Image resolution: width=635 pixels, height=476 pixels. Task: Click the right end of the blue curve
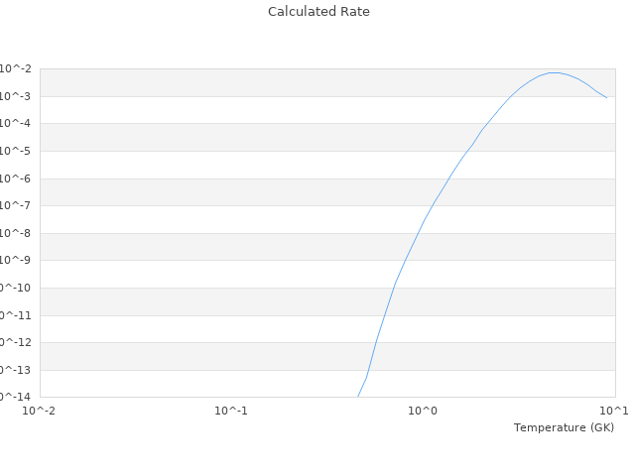[x=606, y=97]
